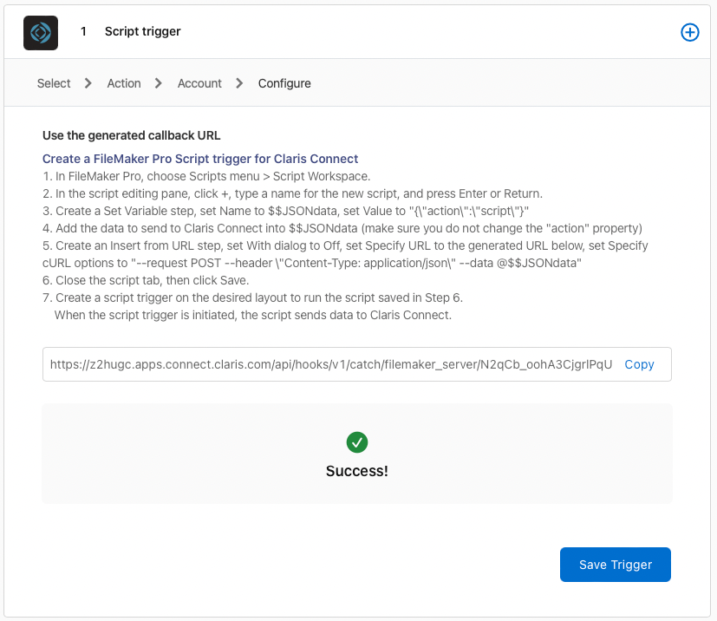Click the green success checkmark icon

tap(357, 442)
